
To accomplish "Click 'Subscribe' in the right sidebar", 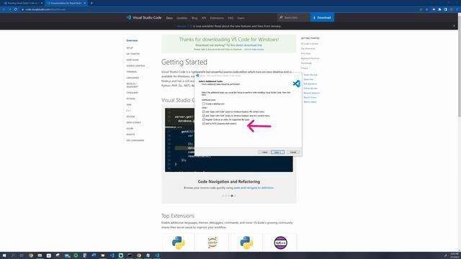I will tap(308, 79).
